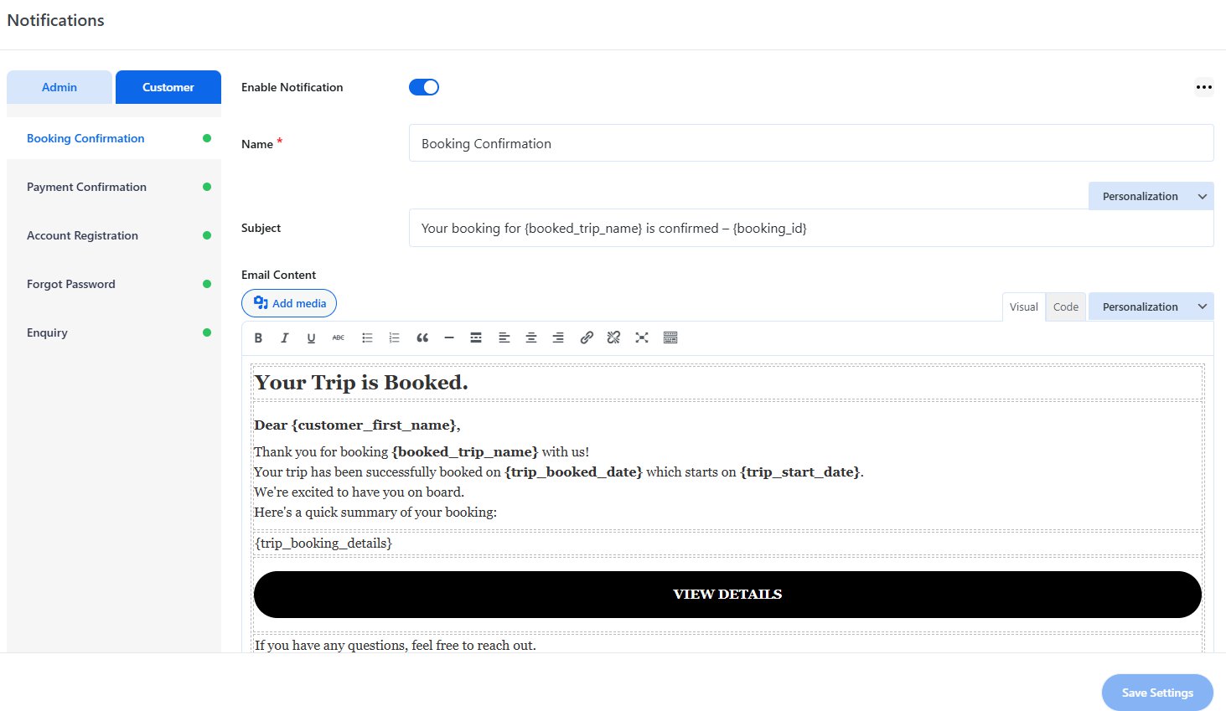The image size is (1226, 711).
Task: Enable the Booking Confirmation notification toggle
Action: 424,87
